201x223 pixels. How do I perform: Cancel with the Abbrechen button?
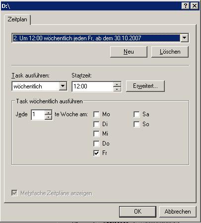click(178, 212)
